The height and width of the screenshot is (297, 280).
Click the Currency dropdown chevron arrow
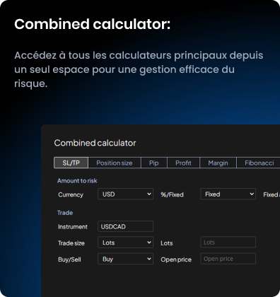coord(149,194)
